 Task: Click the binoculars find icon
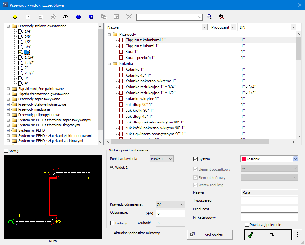(222, 17)
